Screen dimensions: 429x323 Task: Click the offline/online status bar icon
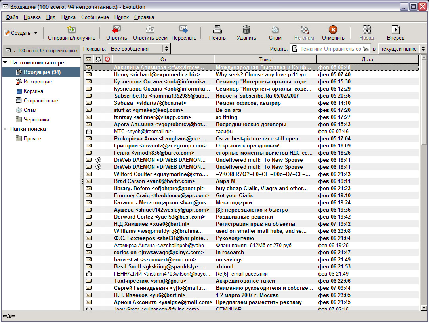[x=9, y=316]
